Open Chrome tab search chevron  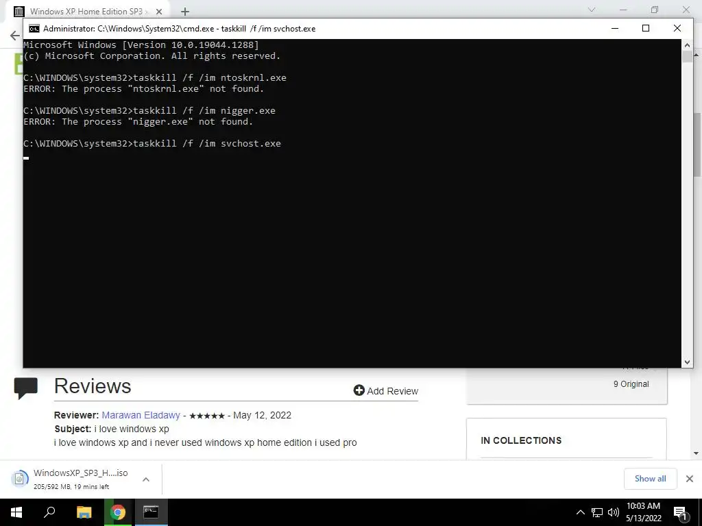[592, 10]
